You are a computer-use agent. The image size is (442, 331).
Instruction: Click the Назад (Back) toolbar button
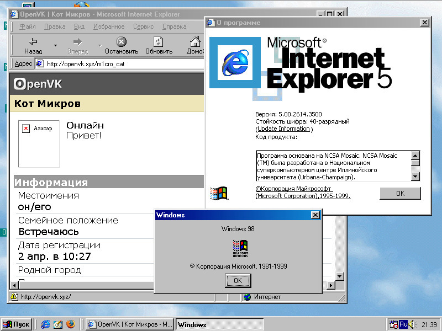33,45
